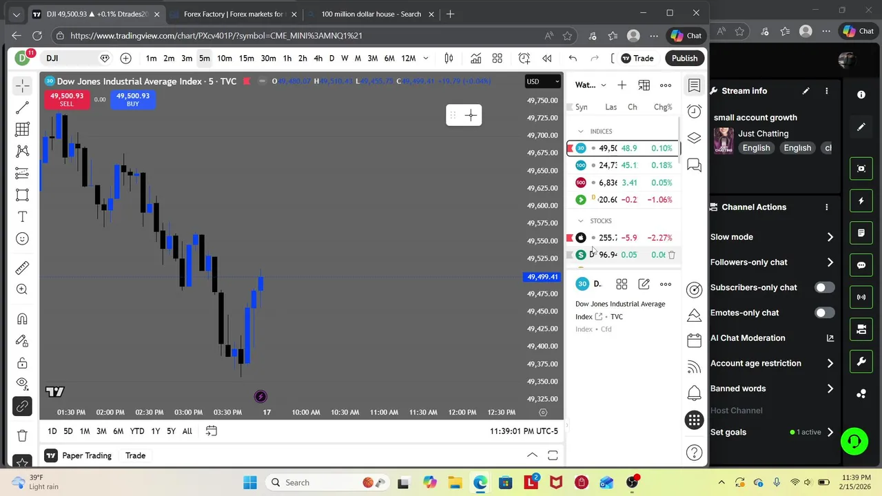The height and width of the screenshot is (496, 882).
Task: Open the bar Replay tool
Action: pos(547,59)
